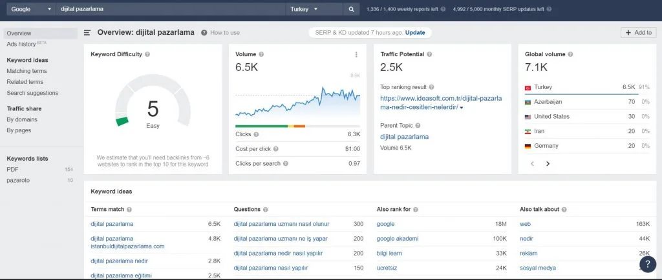Viewport: 662px width, 280px height.
Task: Click the Add to button
Action: pos(638,32)
